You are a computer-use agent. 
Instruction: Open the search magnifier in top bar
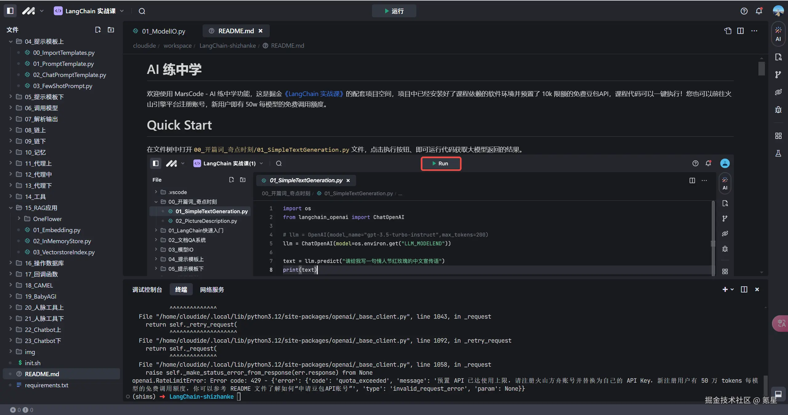(x=142, y=11)
